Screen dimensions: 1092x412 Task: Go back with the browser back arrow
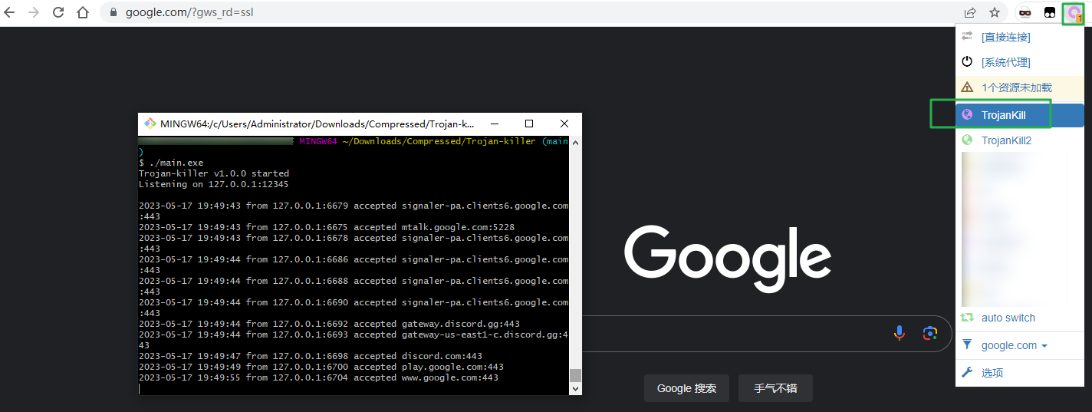coord(10,12)
